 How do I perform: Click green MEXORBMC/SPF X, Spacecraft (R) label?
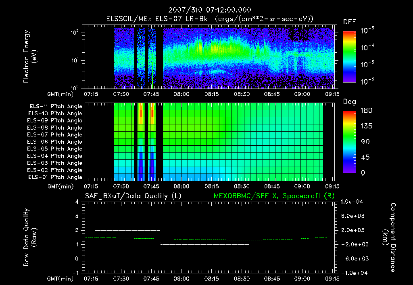pyautogui.click(x=274, y=196)
